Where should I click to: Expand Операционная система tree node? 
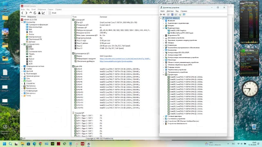(22, 66)
